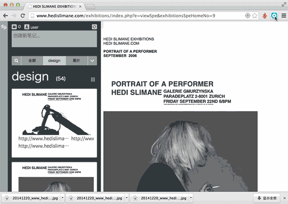Open dropdown arrow of third downloaded jpg
The width and height of the screenshot is (288, 204).
tap(191, 198)
